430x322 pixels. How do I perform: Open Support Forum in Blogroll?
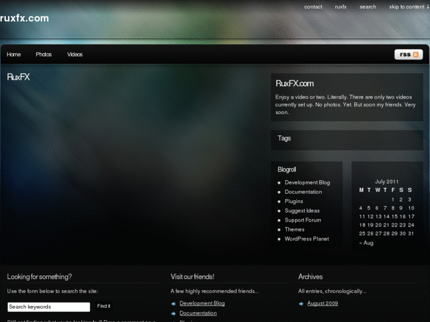click(x=303, y=220)
